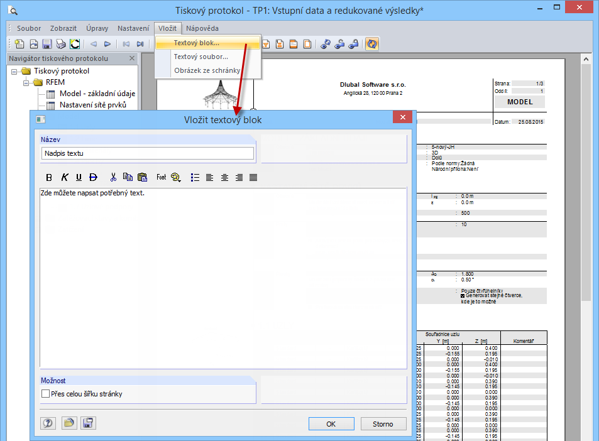Image resolution: width=599 pixels, height=441 pixels.
Task: Select 'Tiskový protokol' root folder
Action: click(x=62, y=71)
